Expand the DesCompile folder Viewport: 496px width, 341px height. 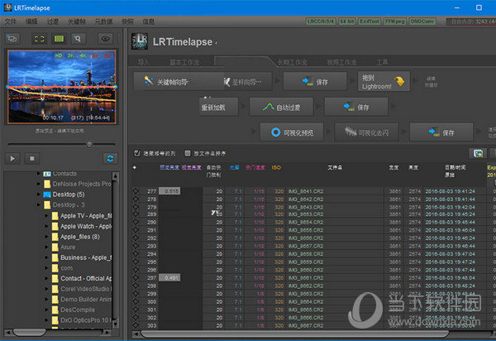[46, 310]
